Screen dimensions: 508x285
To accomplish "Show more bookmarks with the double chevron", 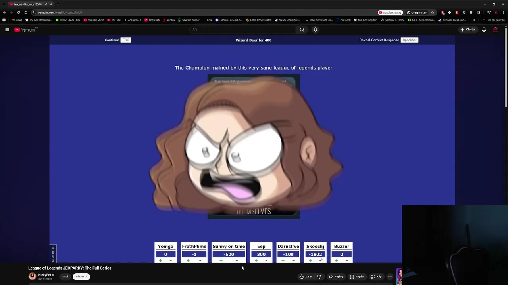I will (473, 20).
